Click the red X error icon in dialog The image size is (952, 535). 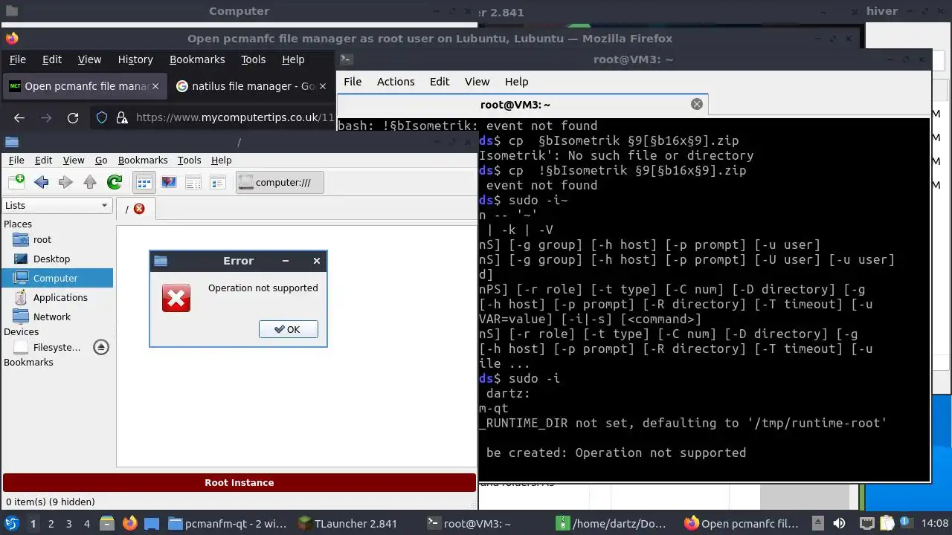[176, 298]
